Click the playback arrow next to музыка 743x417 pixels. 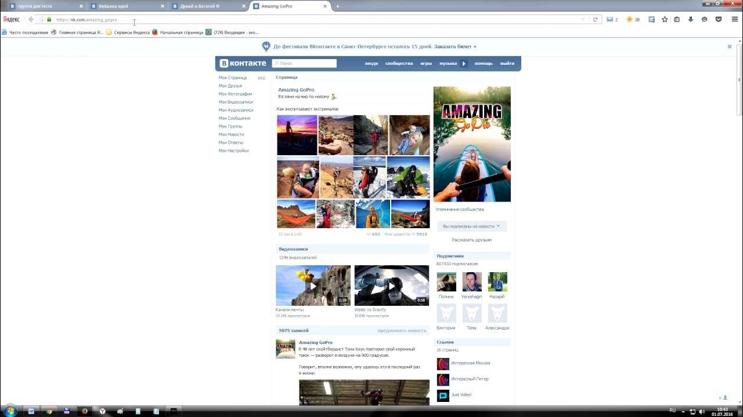click(463, 64)
